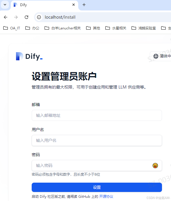Focus the localhost/install address bar
The width and height of the screenshot is (171, 201).
102,17
